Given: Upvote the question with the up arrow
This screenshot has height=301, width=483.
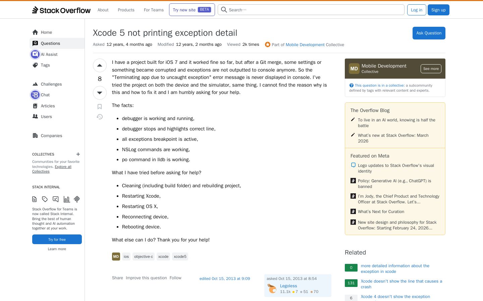Looking at the screenshot, I should tap(100, 66).
